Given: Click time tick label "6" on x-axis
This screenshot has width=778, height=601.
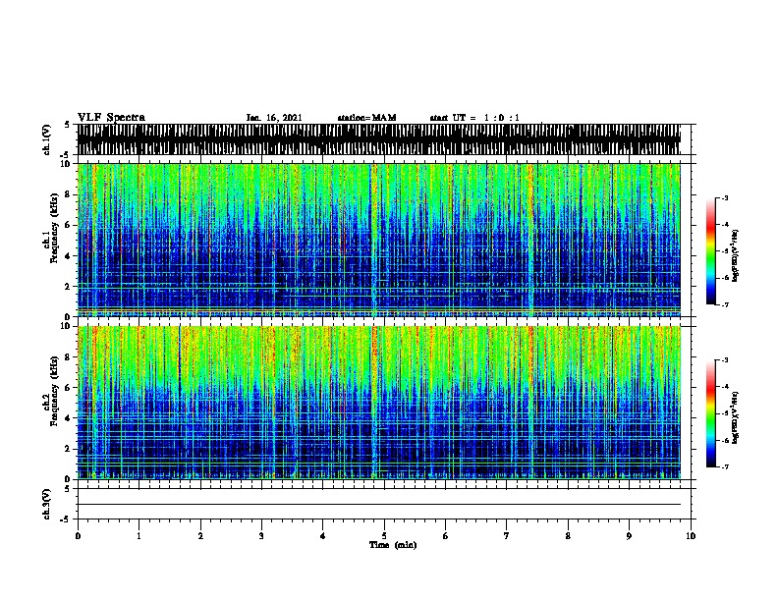Looking at the screenshot, I should click(x=446, y=536).
